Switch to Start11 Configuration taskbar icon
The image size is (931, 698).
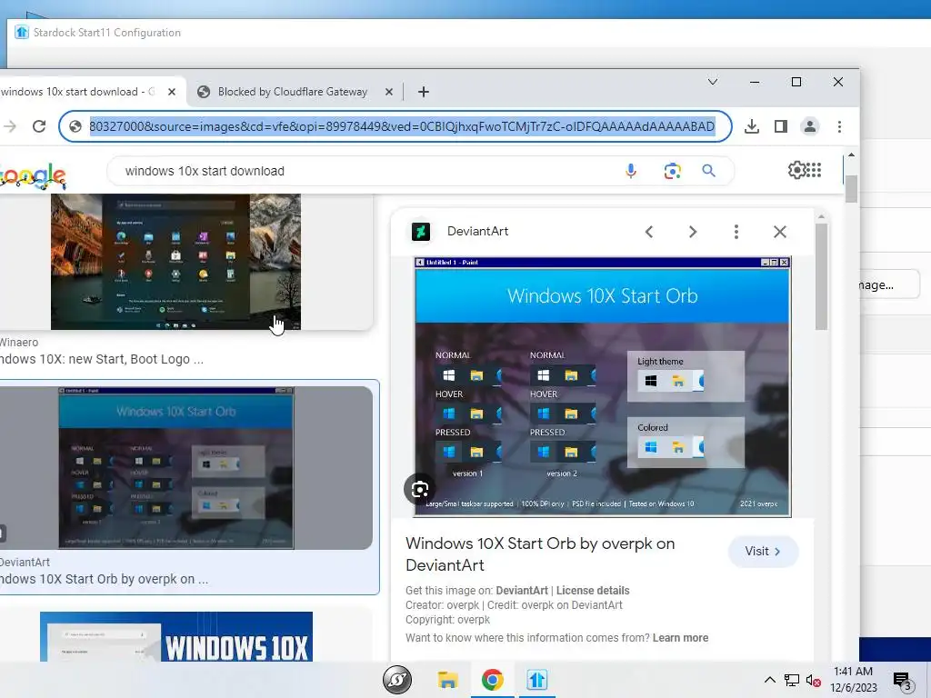[536, 680]
